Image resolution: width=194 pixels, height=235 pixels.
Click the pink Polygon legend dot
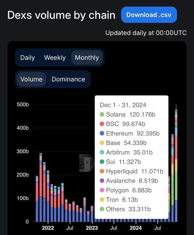(102, 190)
